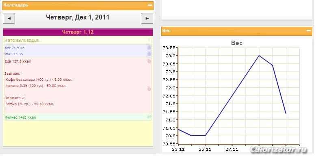Viewport: 316px width, 158px height.
Task: Go to the previous day in calendar
Action: (x=9, y=18)
